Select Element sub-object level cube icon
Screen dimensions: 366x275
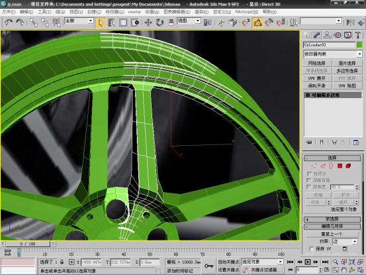348,166
